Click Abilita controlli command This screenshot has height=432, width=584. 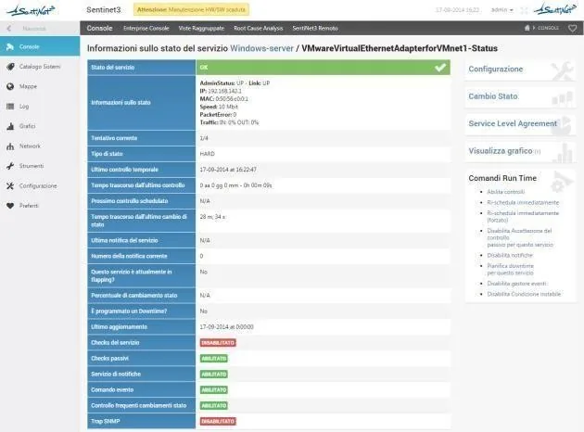(x=506, y=192)
